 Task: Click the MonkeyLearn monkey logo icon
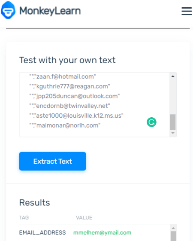pyautogui.click(x=8, y=10)
